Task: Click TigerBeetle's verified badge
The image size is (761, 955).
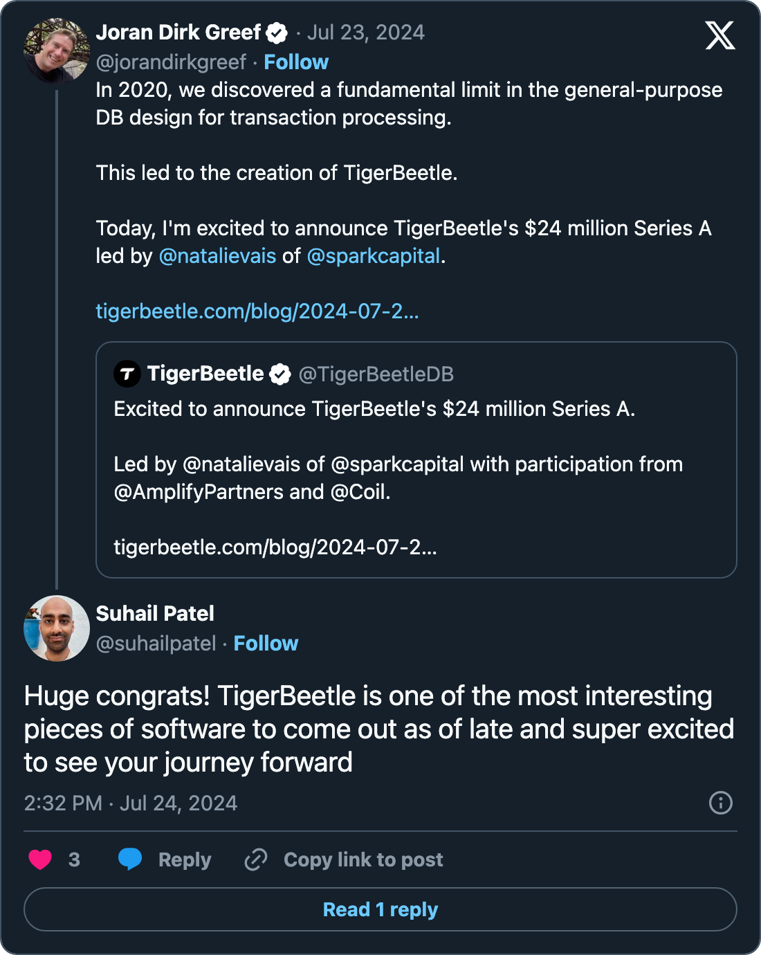Action: pyautogui.click(x=280, y=374)
